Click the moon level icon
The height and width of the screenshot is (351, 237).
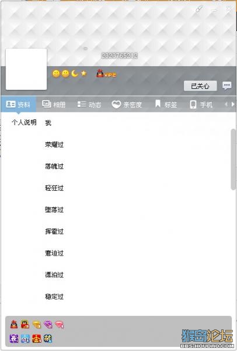pos(75,73)
